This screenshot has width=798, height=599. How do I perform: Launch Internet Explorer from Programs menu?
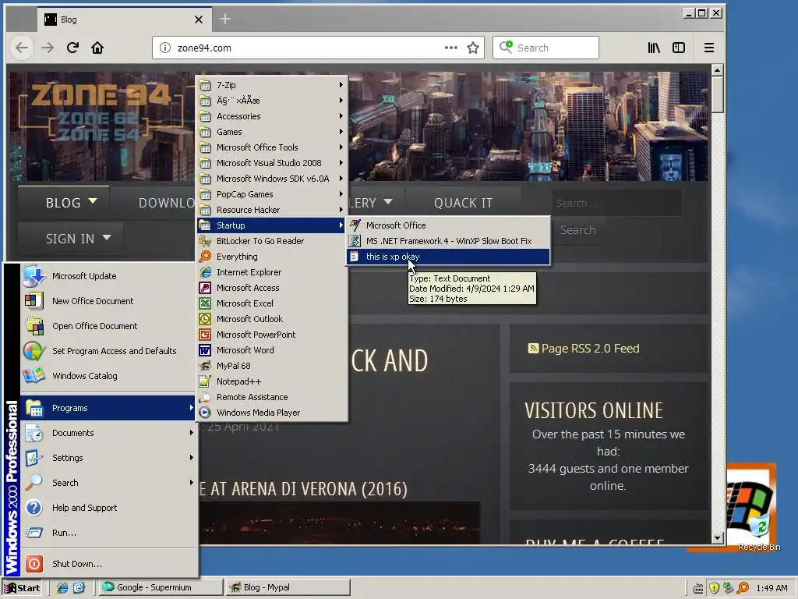point(272,272)
